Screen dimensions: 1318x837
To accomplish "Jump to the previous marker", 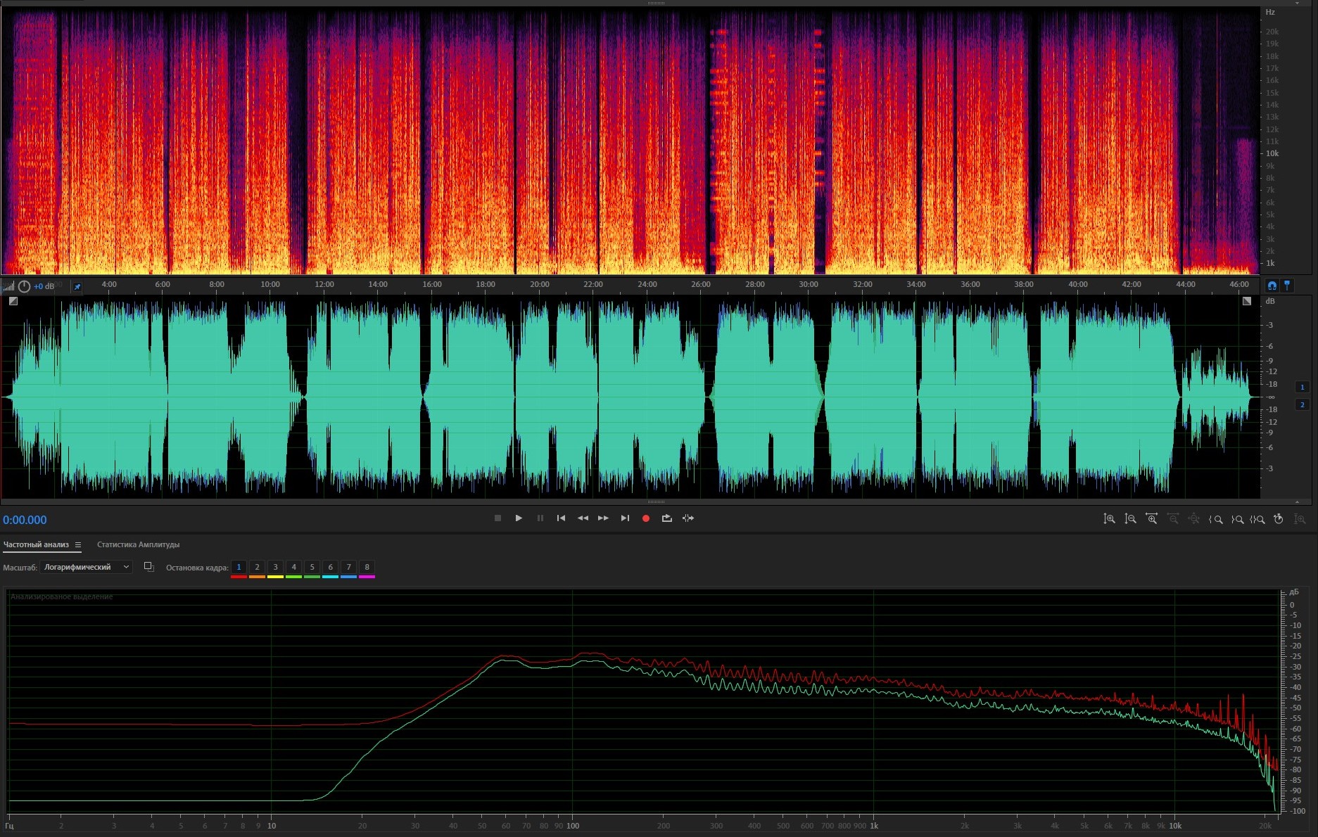I will 561,518.
